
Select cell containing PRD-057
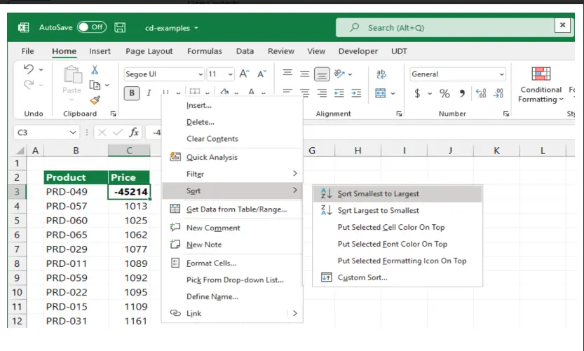coord(76,206)
